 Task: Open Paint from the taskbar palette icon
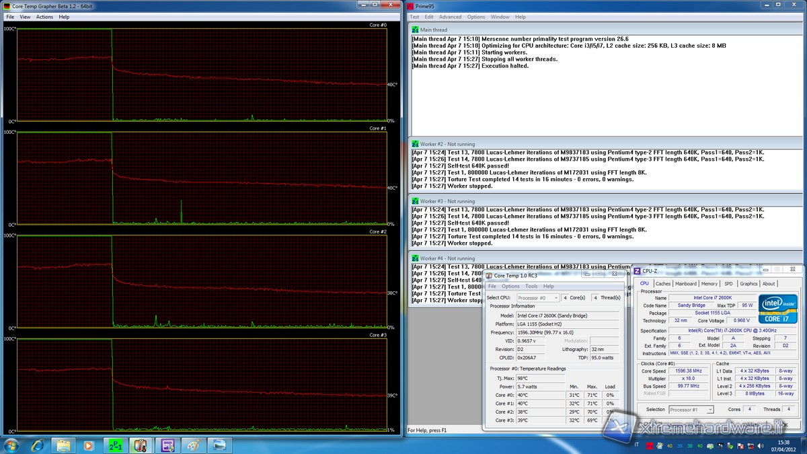point(192,445)
